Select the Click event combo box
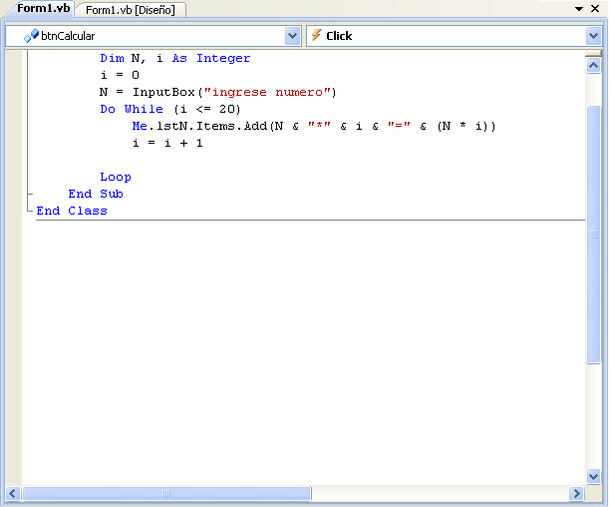 tap(454, 36)
